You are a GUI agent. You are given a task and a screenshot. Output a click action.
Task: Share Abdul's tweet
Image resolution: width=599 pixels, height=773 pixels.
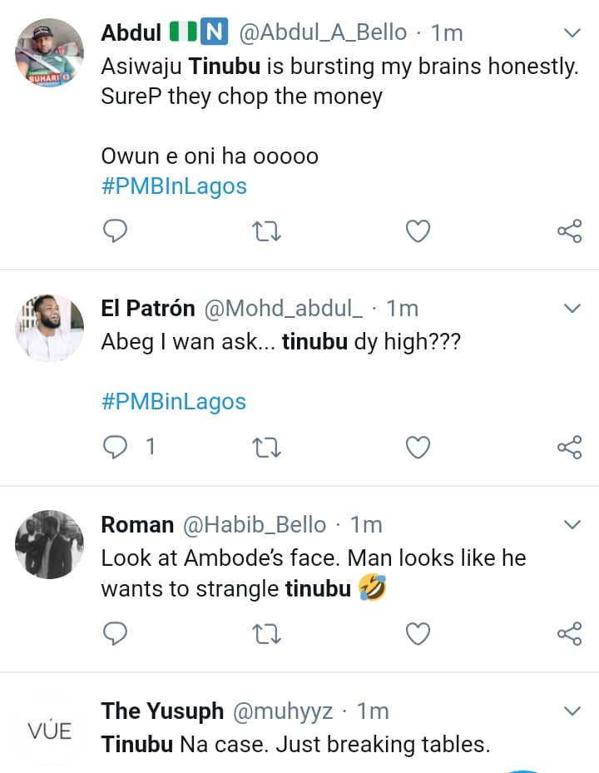(569, 230)
